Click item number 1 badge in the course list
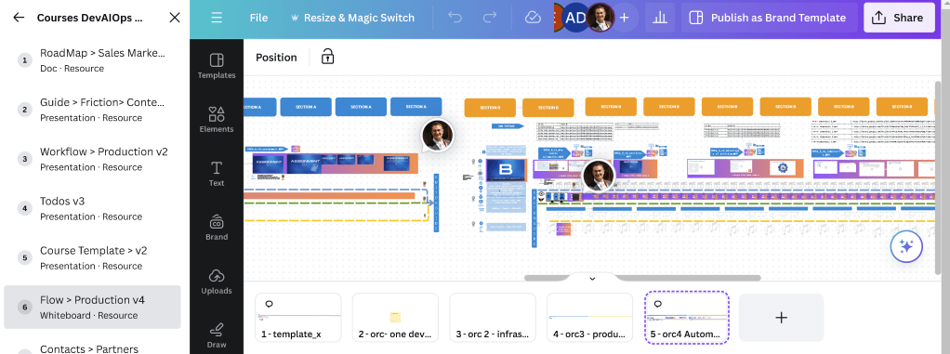The height and width of the screenshot is (354, 950). pyautogui.click(x=25, y=59)
